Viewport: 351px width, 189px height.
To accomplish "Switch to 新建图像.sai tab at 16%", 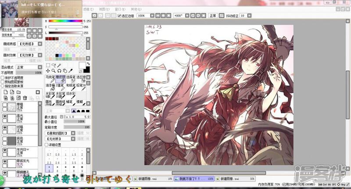I will tap(153, 179).
